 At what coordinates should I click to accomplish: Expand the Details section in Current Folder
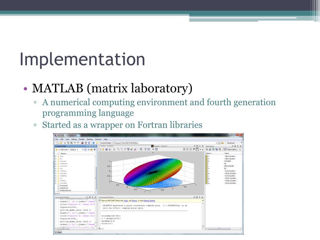pyautogui.click(x=95, y=193)
